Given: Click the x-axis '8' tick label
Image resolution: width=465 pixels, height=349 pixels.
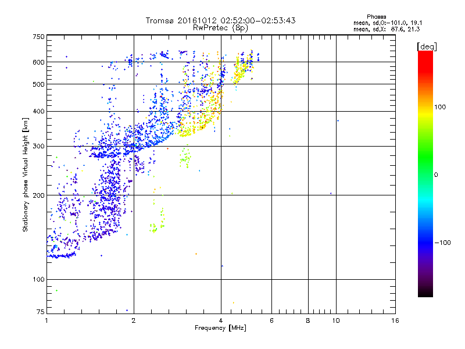Looking at the screenshot, I should point(308,320).
